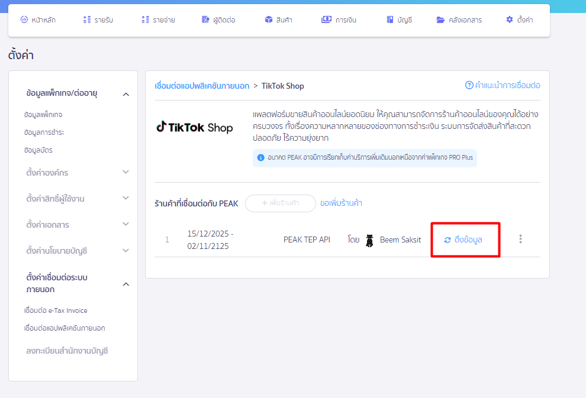Click Beem Saksit's avatar icon
Screen dimensions: 586x398
[x=369, y=241]
